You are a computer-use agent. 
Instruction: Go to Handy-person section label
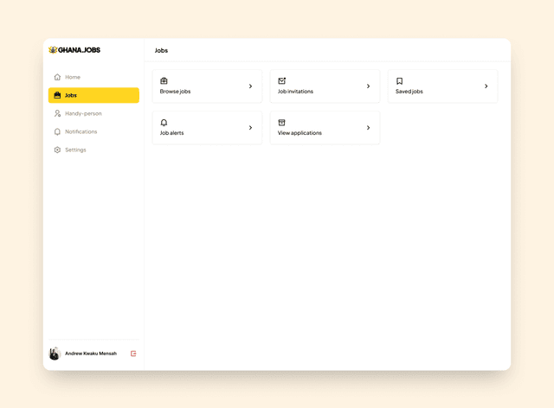point(83,113)
